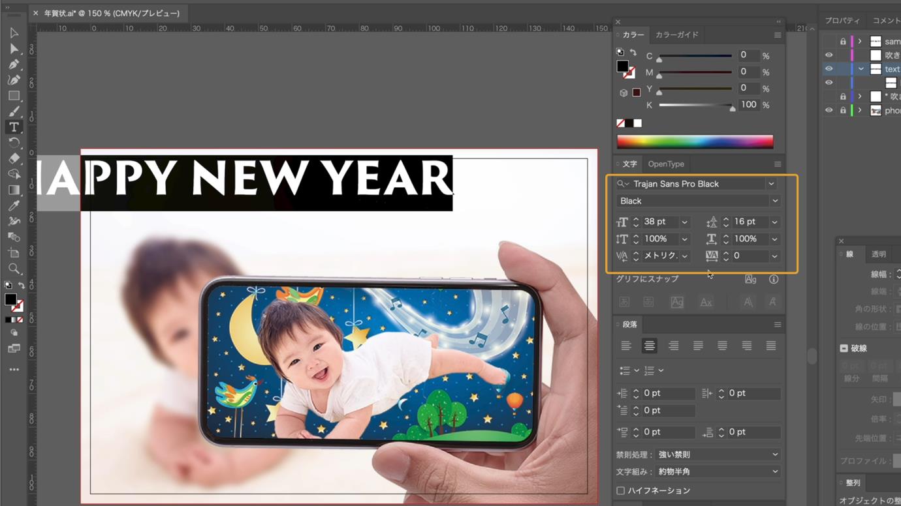Pick the Zoom tool magnifier
The height and width of the screenshot is (506, 901).
coord(14,269)
